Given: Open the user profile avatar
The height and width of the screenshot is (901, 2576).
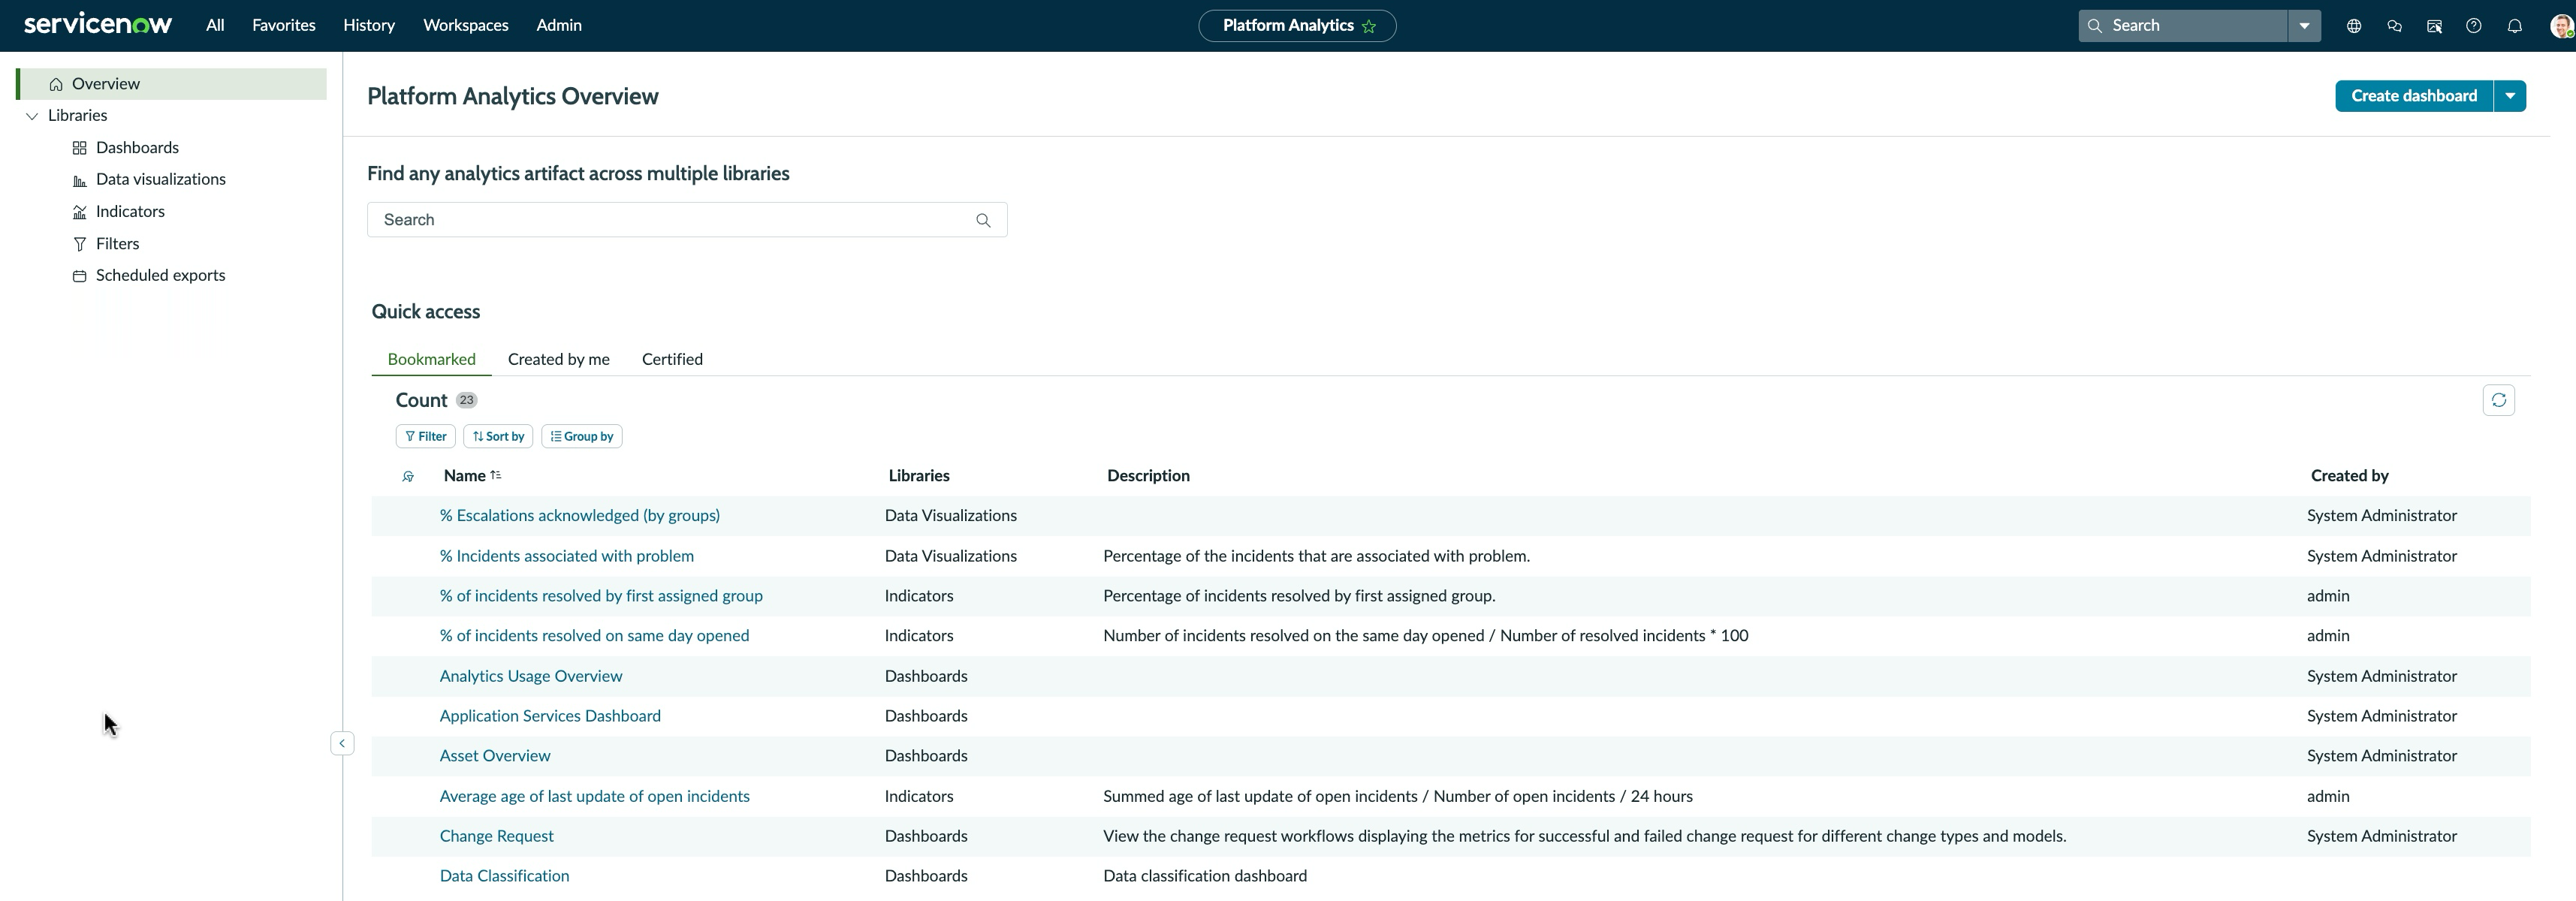Looking at the screenshot, I should point(2561,26).
